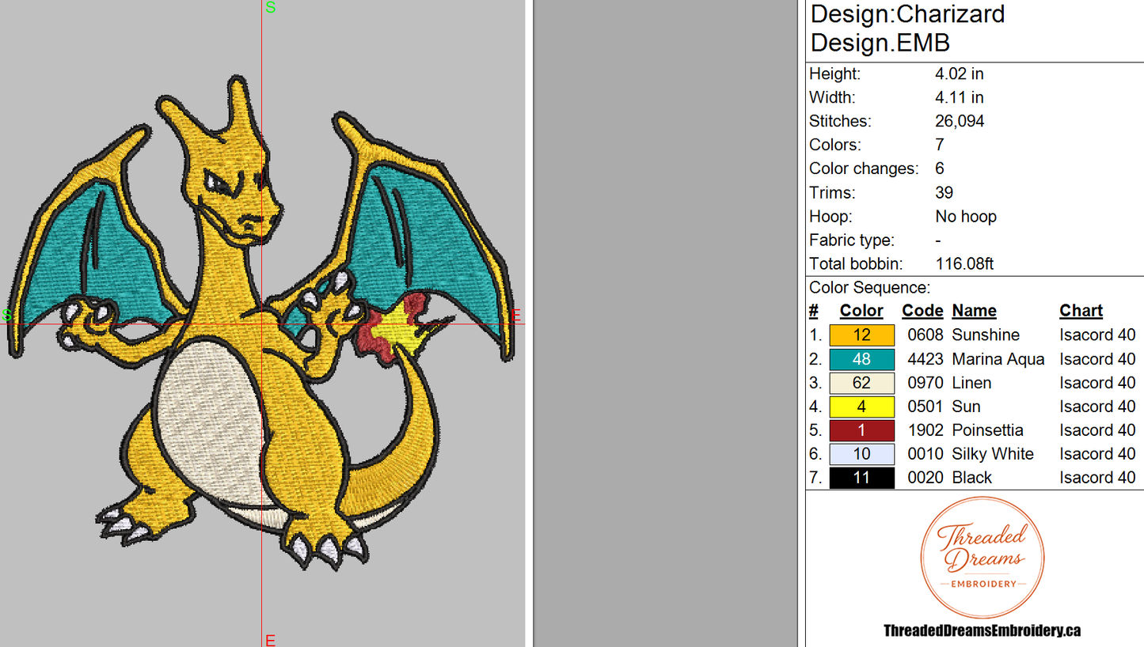
Task: Click the red 'E' marker below the design
Action: click(x=270, y=640)
